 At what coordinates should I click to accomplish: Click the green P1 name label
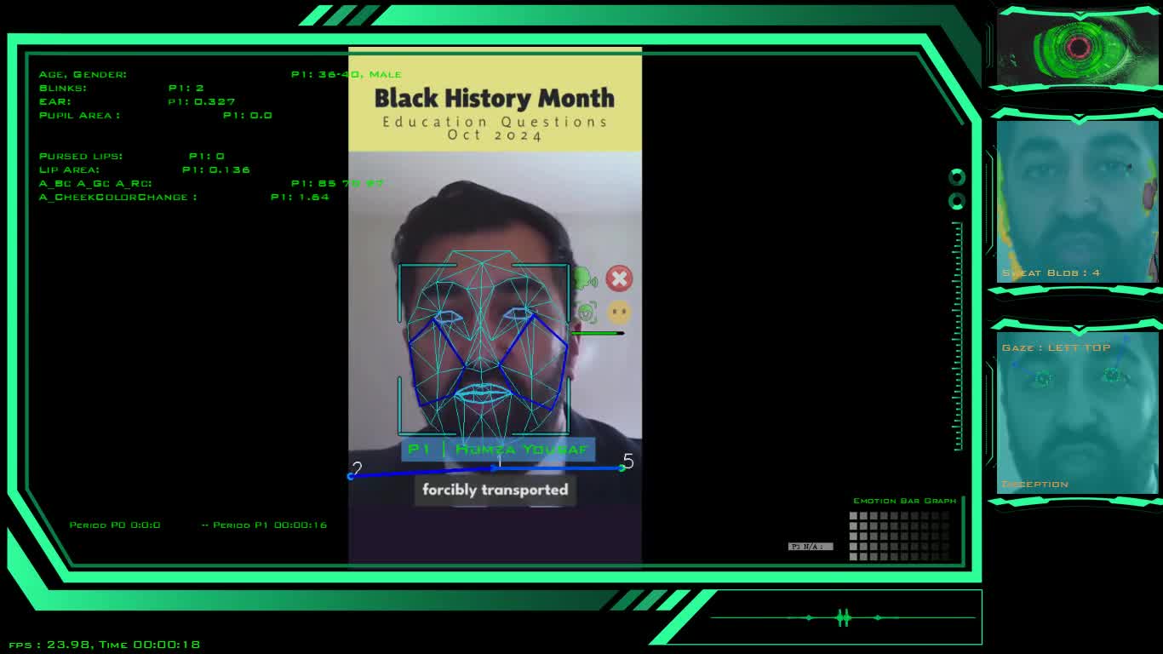(x=498, y=450)
